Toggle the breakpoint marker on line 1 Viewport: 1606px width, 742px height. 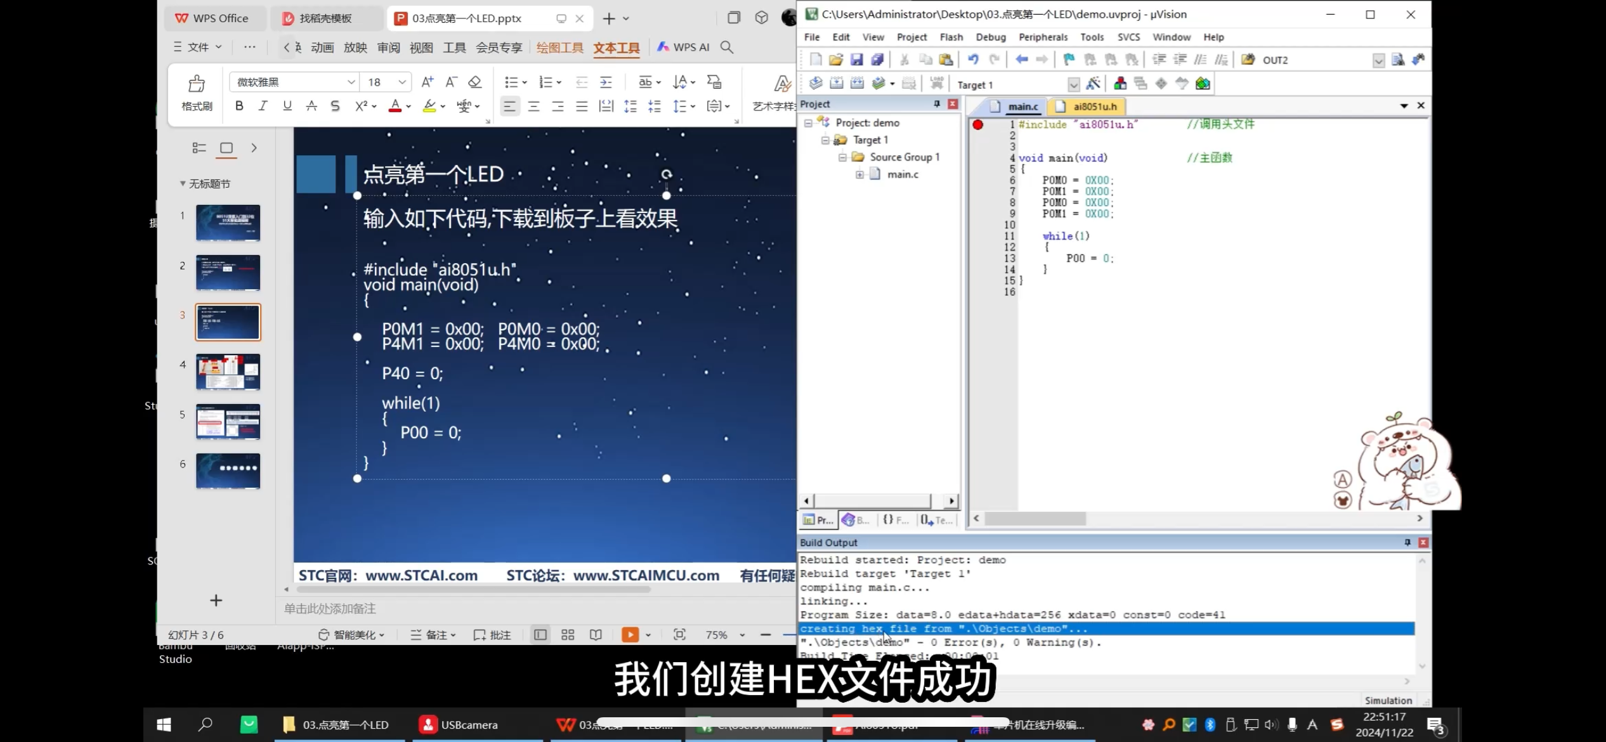tap(978, 125)
